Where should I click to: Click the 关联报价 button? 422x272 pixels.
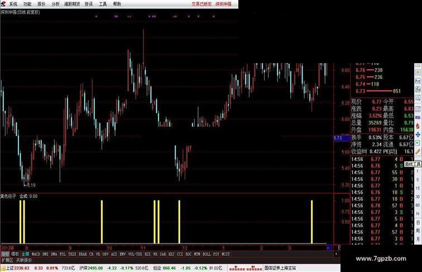24,260
